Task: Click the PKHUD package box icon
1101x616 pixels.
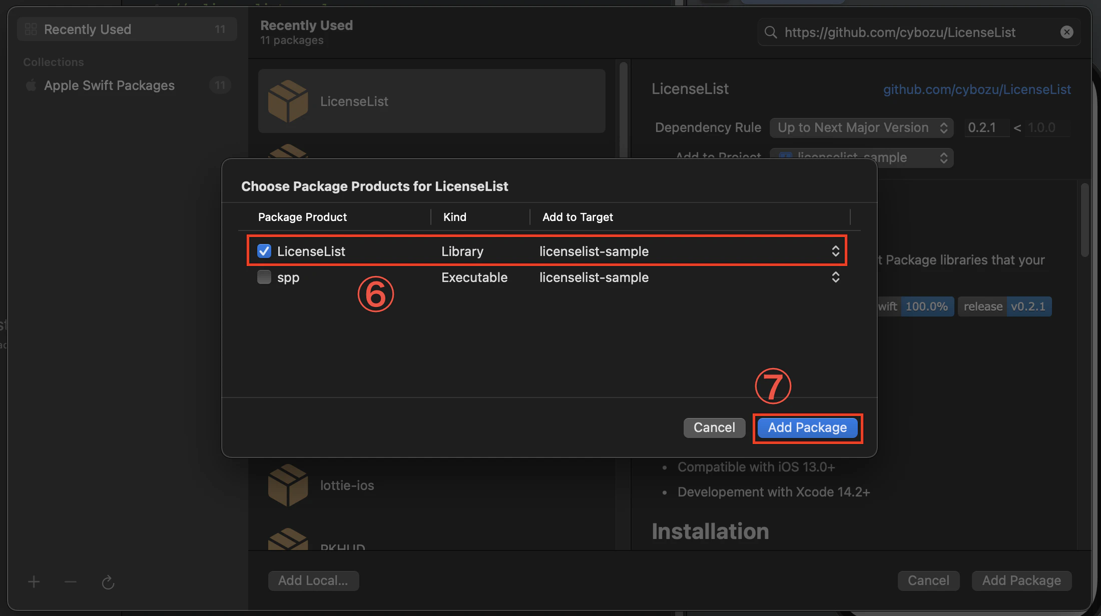Action: (288, 540)
